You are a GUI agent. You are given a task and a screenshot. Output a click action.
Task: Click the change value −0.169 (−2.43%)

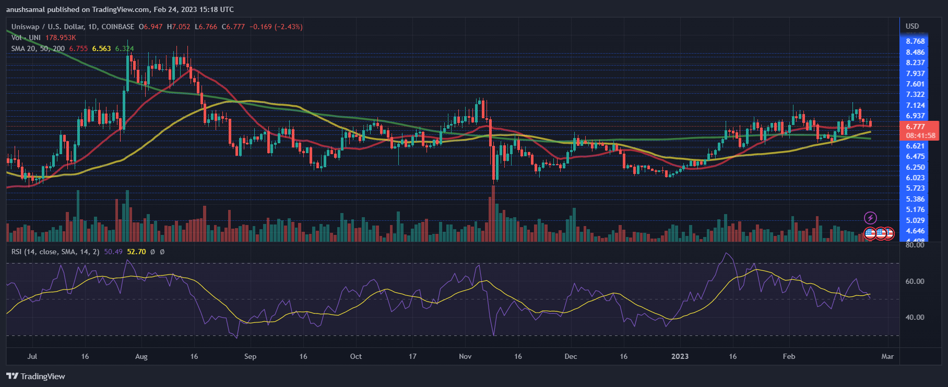[276, 27]
